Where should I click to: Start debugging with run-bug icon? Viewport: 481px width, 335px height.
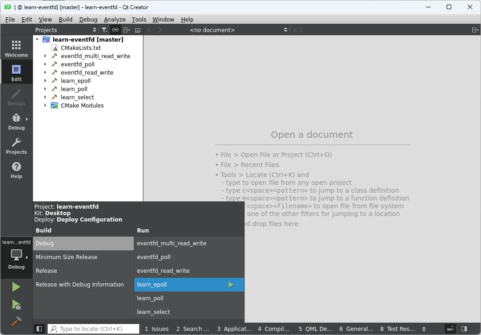(16, 305)
